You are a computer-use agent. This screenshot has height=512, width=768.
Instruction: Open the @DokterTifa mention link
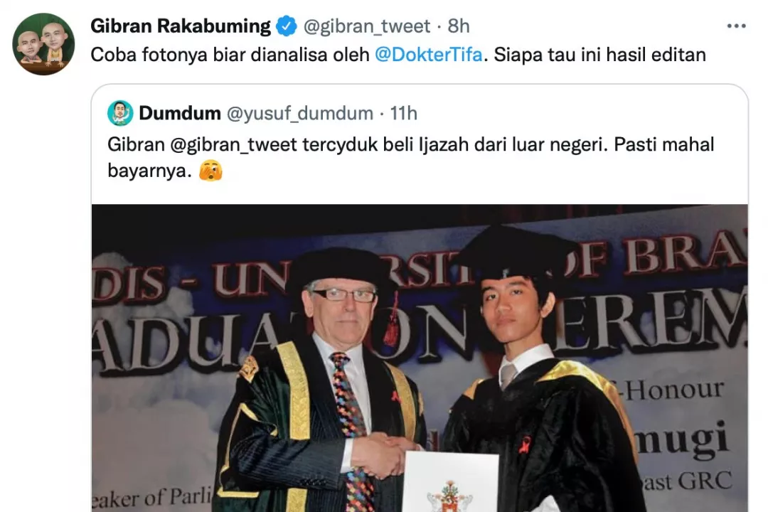pyautogui.click(x=429, y=55)
